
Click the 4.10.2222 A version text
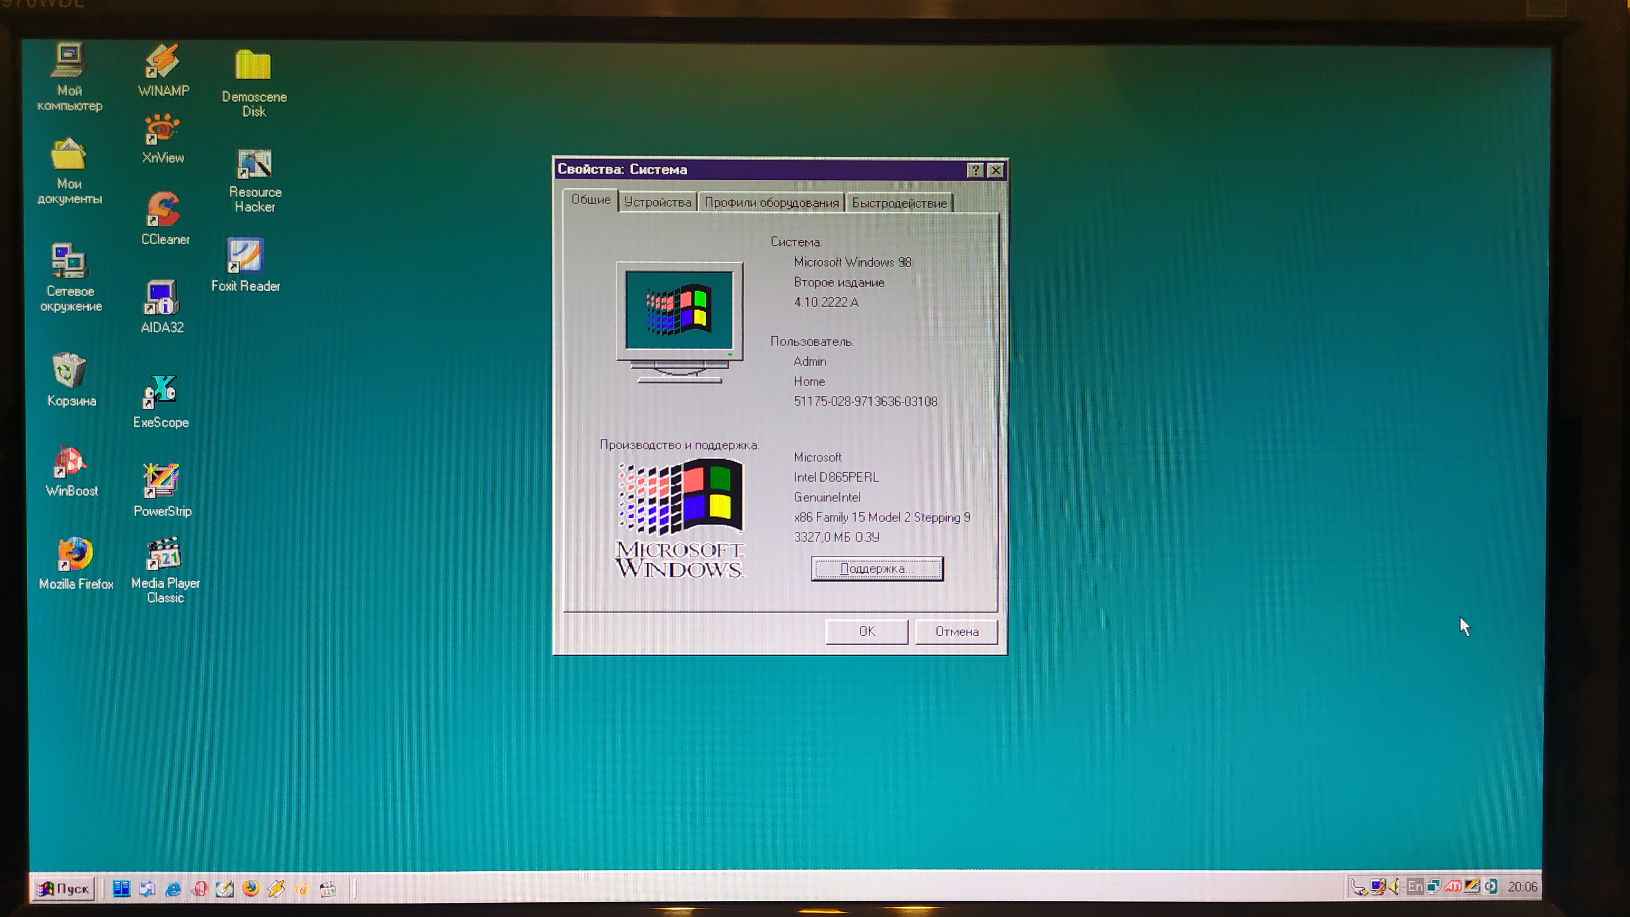pyautogui.click(x=826, y=302)
